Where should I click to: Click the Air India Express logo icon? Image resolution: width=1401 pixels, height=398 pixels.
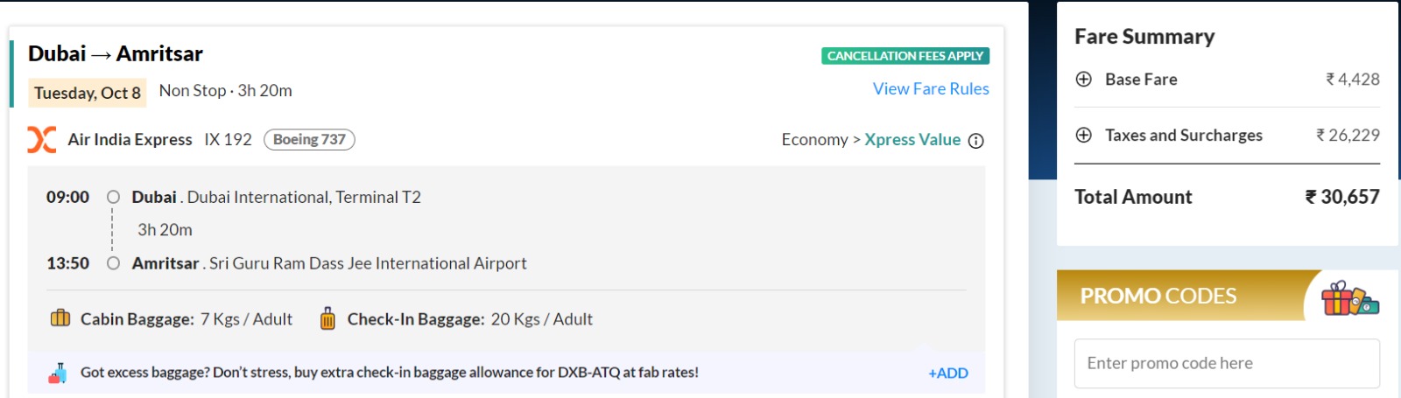[x=41, y=140]
